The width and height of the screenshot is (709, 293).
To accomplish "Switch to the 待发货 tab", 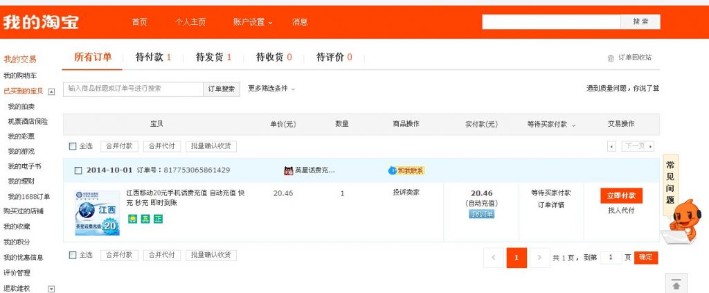I will 213,57.
